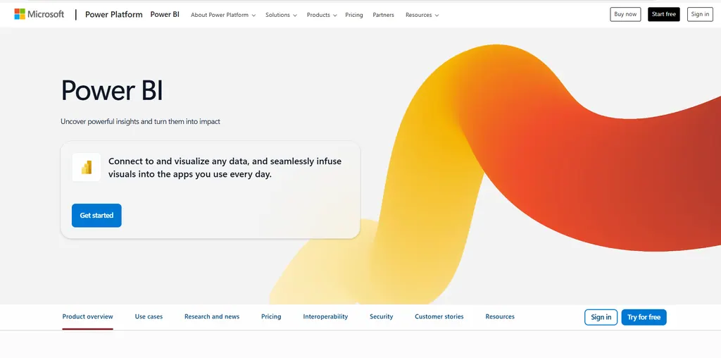Expand the Products menu
This screenshot has height=358, width=721.
point(322,15)
